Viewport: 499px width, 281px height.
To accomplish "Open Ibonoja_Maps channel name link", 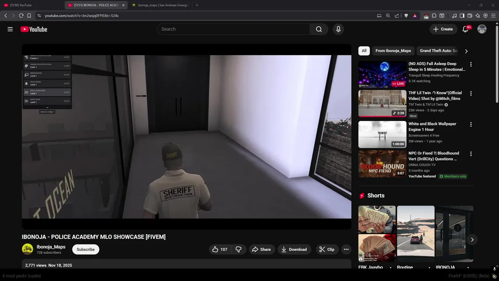I will point(51,247).
